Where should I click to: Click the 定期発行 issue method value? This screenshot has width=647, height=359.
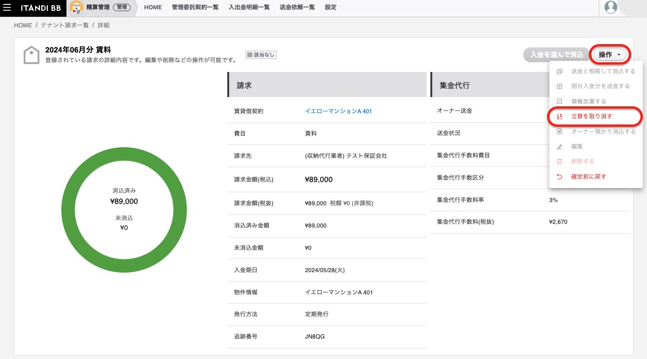pyautogui.click(x=317, y=314)
